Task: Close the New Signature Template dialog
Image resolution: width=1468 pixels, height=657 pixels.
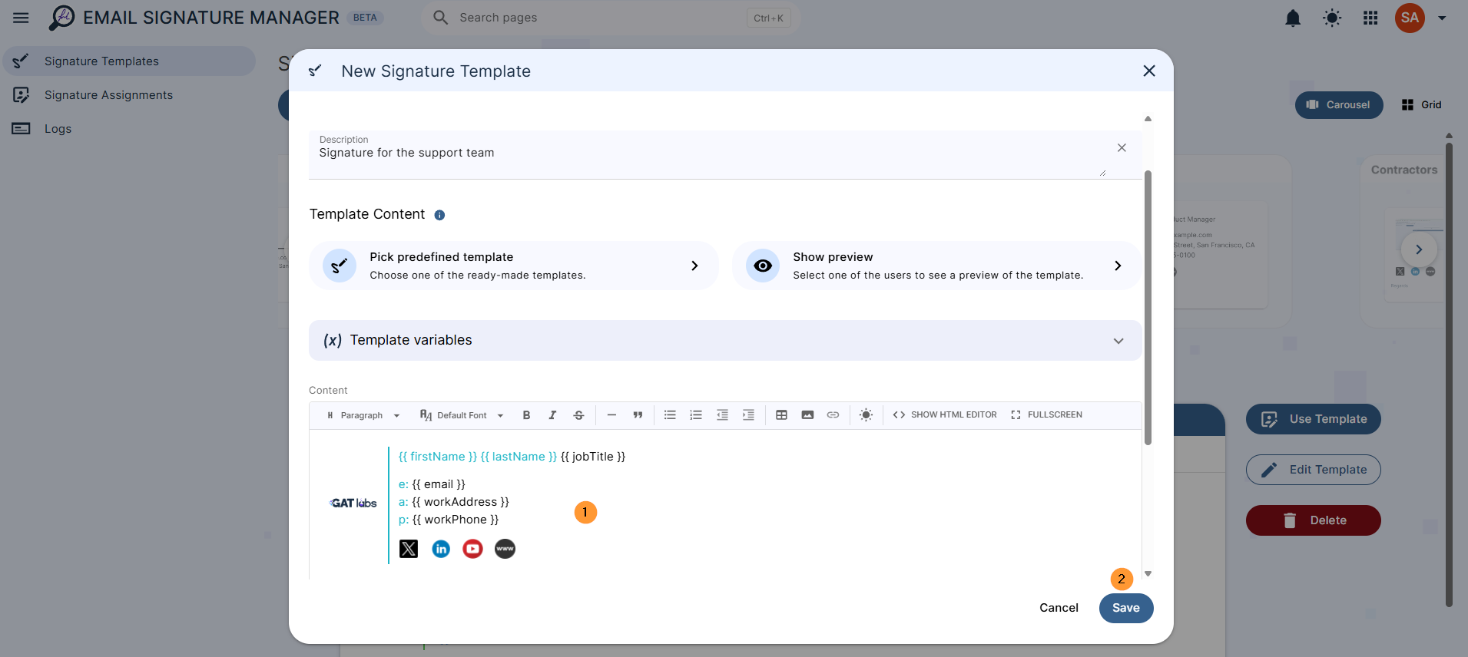Action: point(1149,71)
